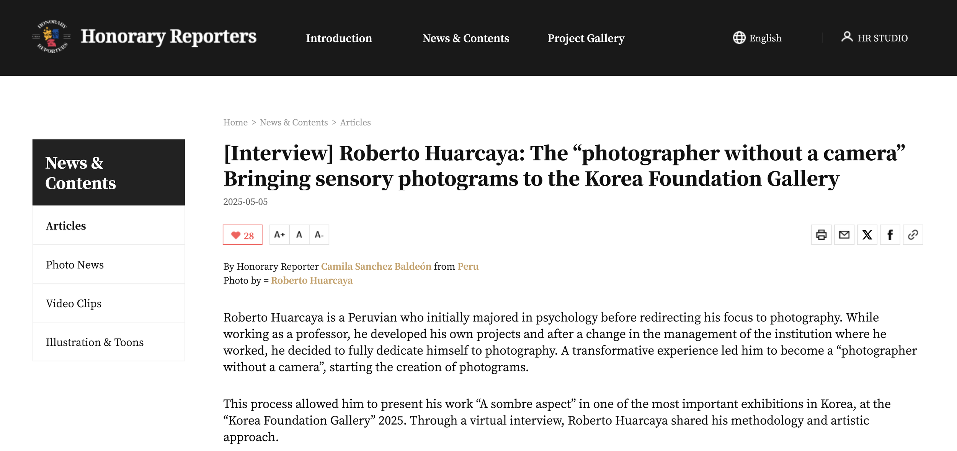The width and height of the screenshot is (957, 451).
Task: Click the News & Contents sidebar heading
Action: pyautogui.click(x=109, y=173)
